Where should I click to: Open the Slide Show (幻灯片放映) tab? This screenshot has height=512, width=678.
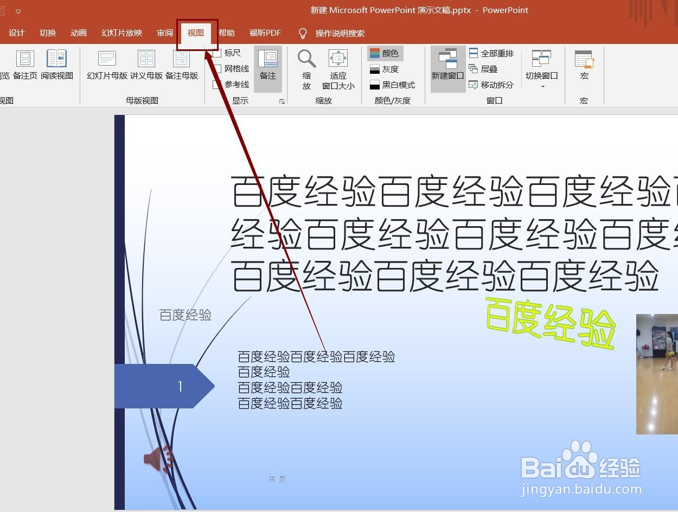122,33
